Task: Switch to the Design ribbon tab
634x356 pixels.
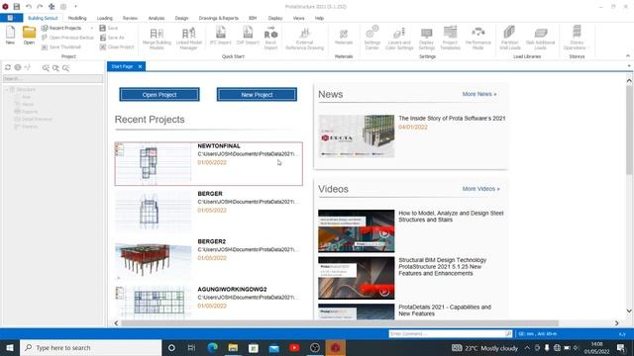Action: 181,18
